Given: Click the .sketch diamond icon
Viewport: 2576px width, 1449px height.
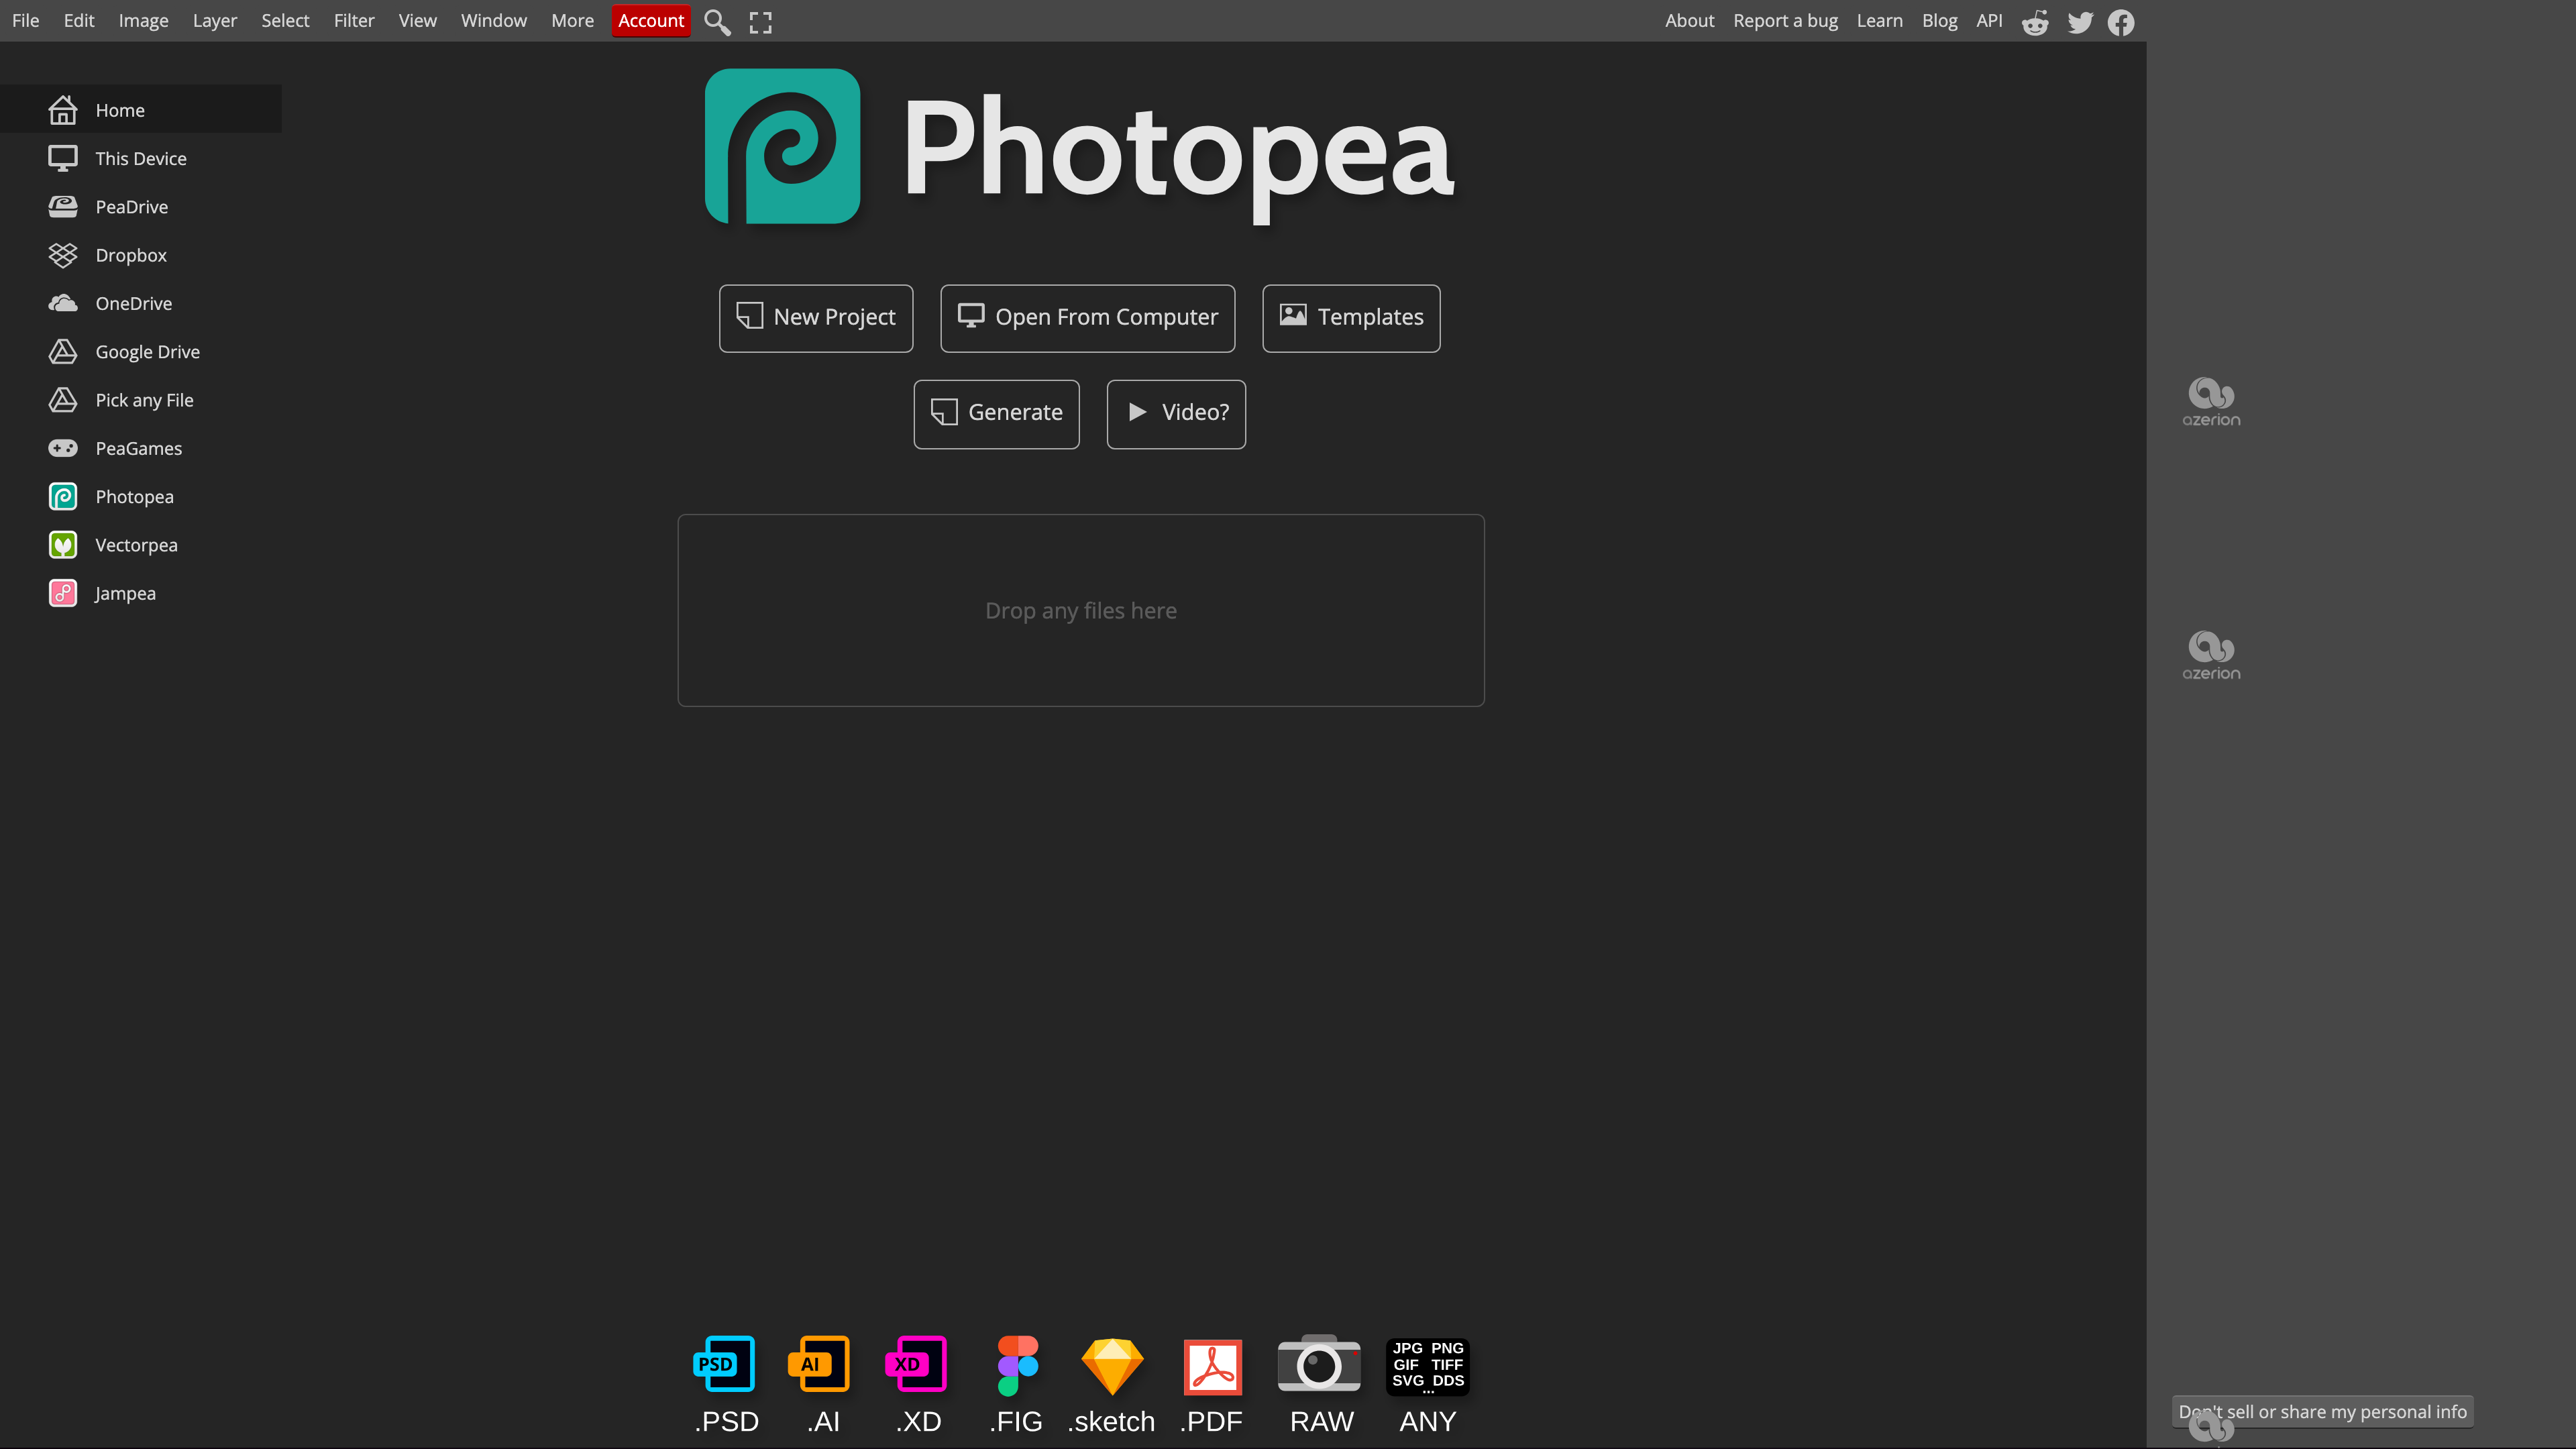Looking at the screenshot, I should pos(1112,1366).
